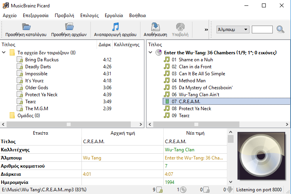This screenshot has width=291, height=194.
Task: Show more toolbar items with the » chevron
Action: pos(206,30)
